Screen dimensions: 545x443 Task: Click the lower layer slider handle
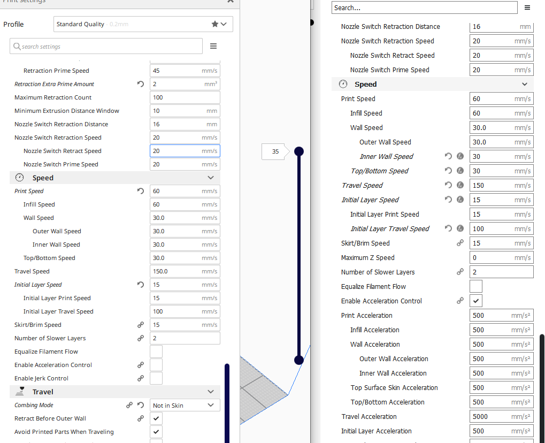point(299,360)
